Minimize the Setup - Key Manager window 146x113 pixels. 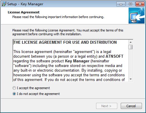tap(121, 4)
